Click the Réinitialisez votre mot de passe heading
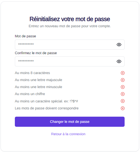 70,19
